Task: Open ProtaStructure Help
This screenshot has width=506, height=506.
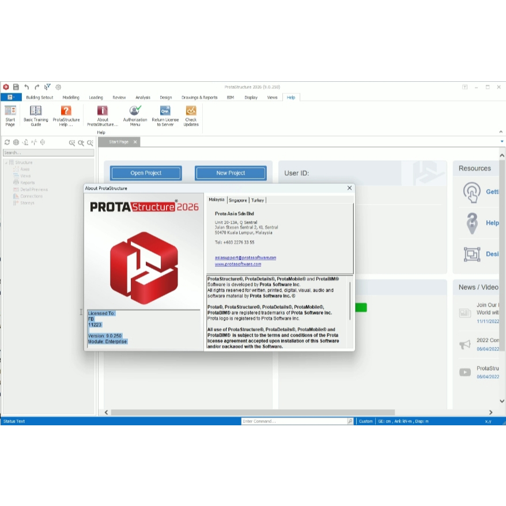Action: coord(66,116)
